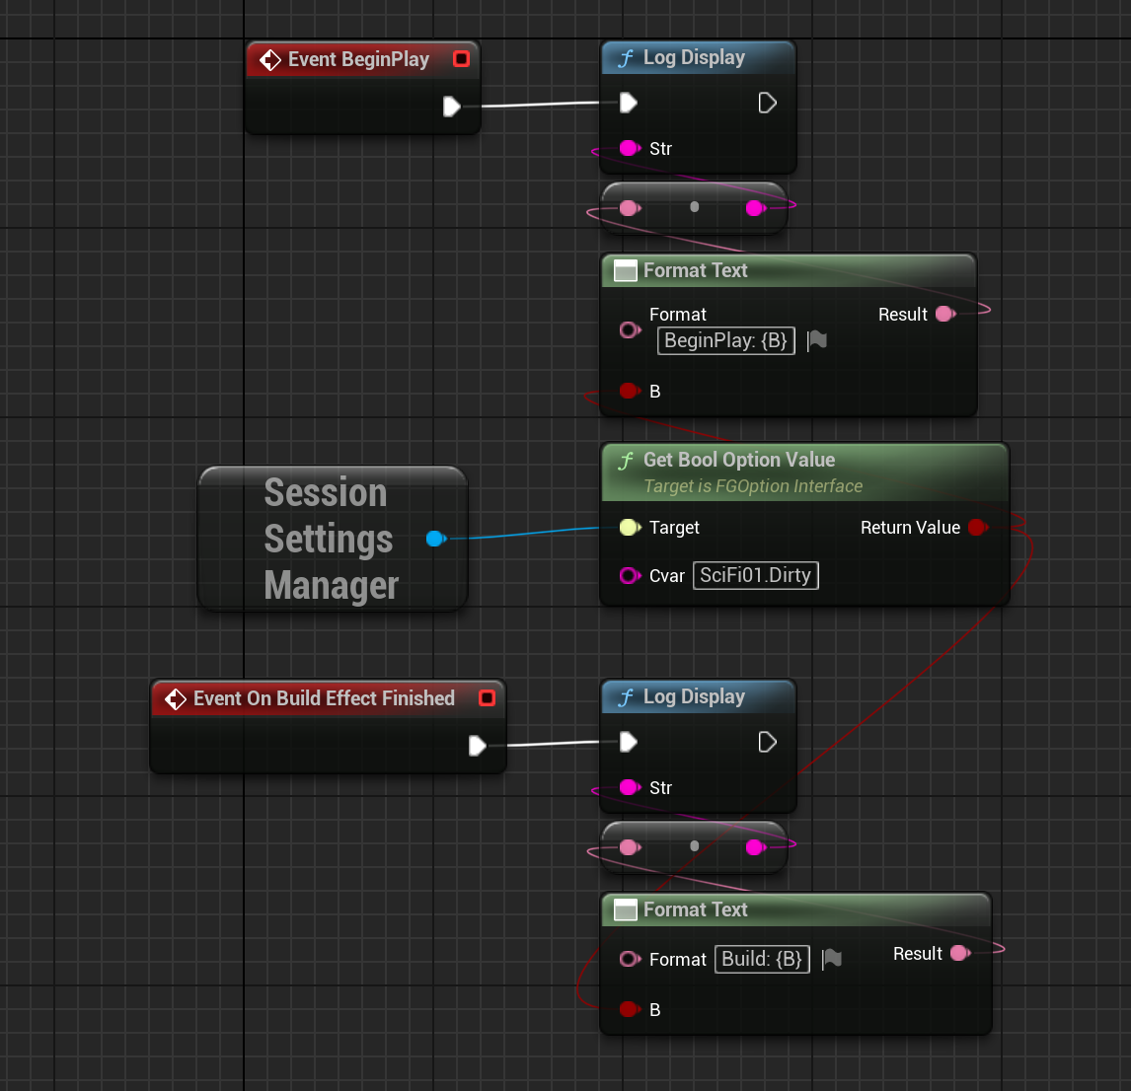
Task: Click the Cvar string pin
Action: [630, 575]
